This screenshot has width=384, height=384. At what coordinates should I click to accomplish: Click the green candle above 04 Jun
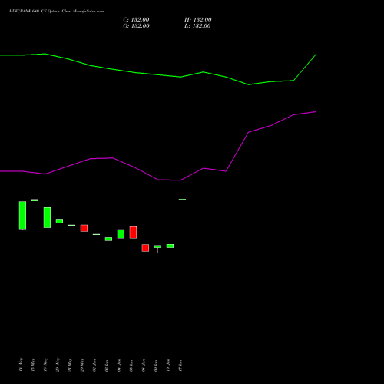[121, 234]
